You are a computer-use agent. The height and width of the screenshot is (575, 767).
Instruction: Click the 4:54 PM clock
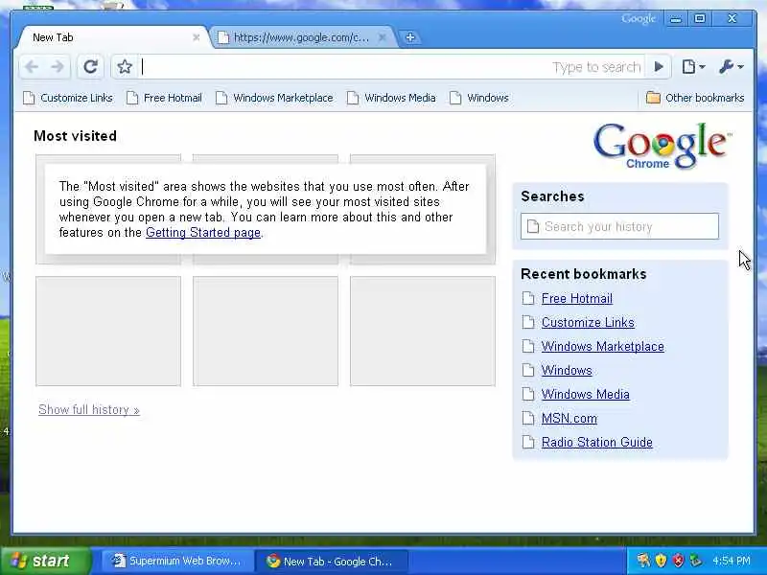click(732, 561)
